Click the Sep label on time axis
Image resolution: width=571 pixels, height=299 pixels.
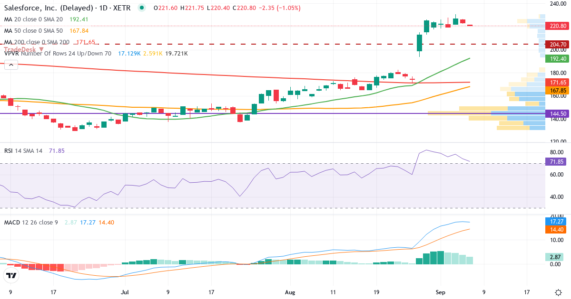440,292
